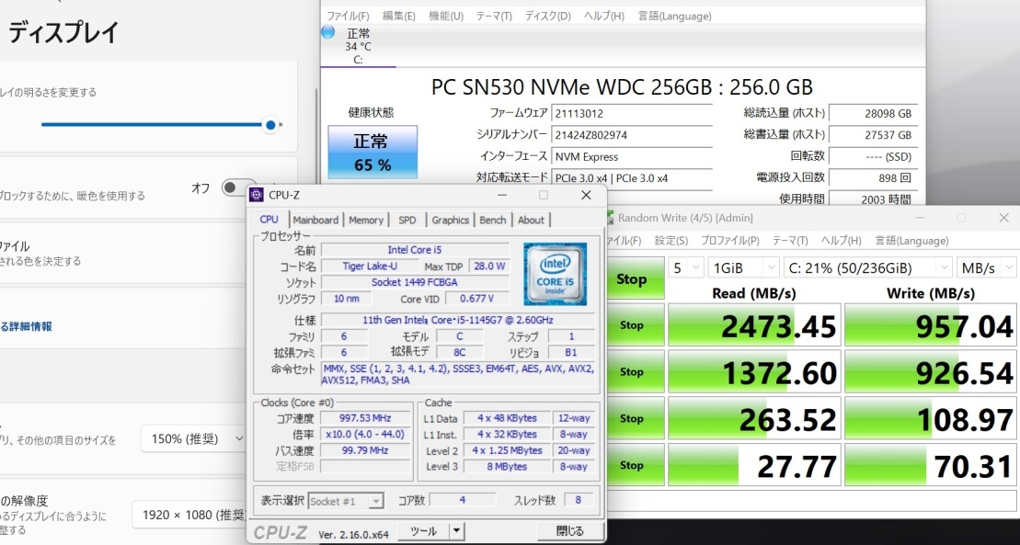Click the C: drive tab with 34 °C

coord(359,46)
